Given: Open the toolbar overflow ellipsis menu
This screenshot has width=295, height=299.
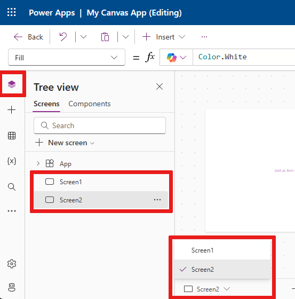Looking at the screenshot, I should pos(204,37).
